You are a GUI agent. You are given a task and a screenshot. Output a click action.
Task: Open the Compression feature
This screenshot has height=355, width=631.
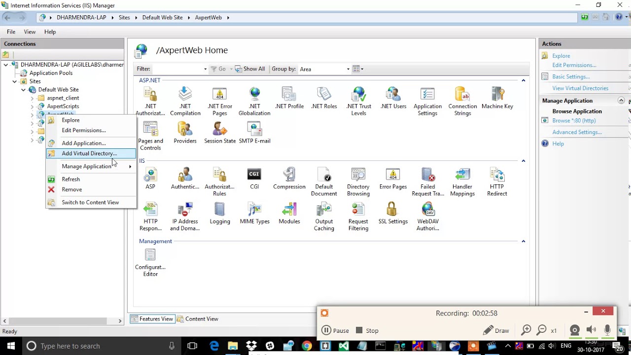[289, 178]
